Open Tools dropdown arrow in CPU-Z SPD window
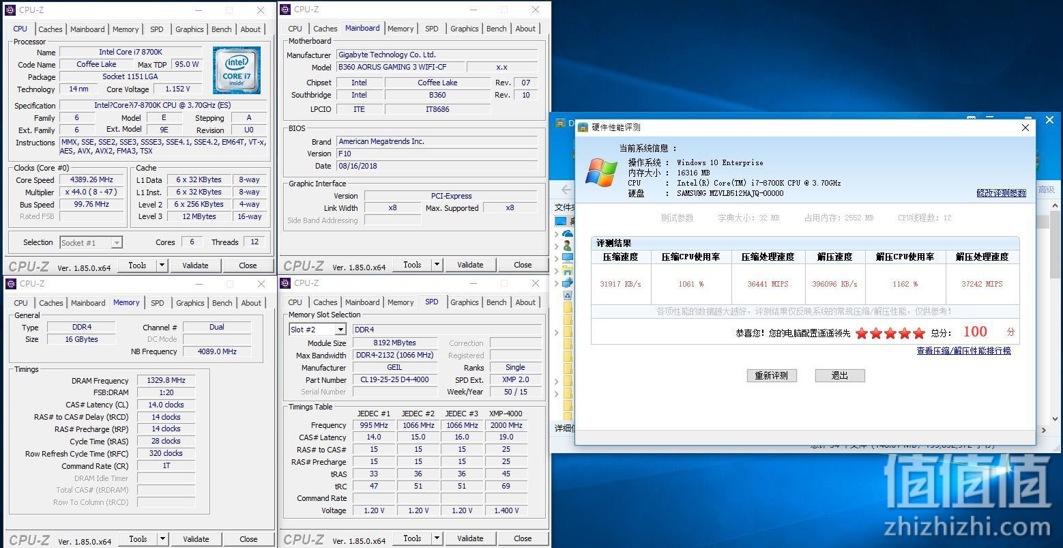The image size is (1063, 548). click(x=437, y=538)
